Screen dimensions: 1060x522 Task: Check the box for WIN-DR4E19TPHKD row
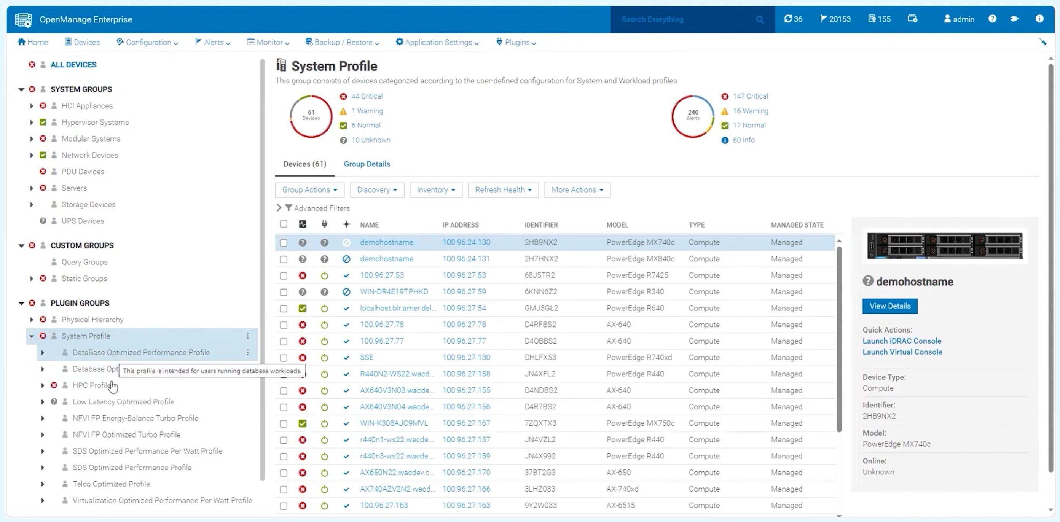point(284,292)
